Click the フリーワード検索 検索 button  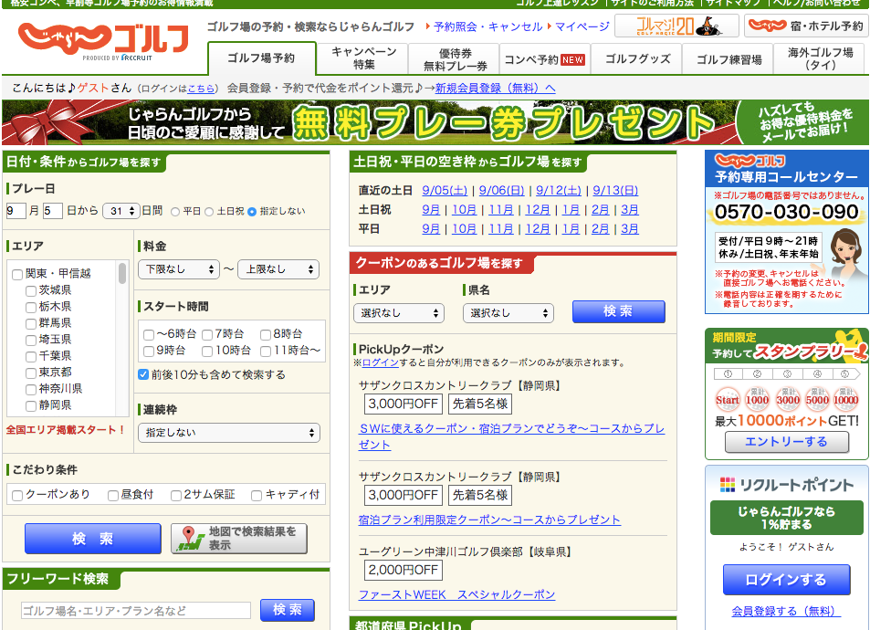[288, 610]
